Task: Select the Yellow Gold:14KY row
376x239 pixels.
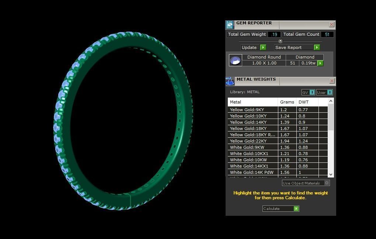Action: 278,122
